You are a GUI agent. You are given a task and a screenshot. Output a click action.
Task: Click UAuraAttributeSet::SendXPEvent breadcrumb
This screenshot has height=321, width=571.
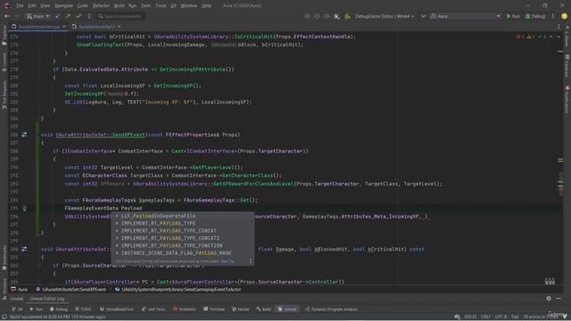(71, 290)
